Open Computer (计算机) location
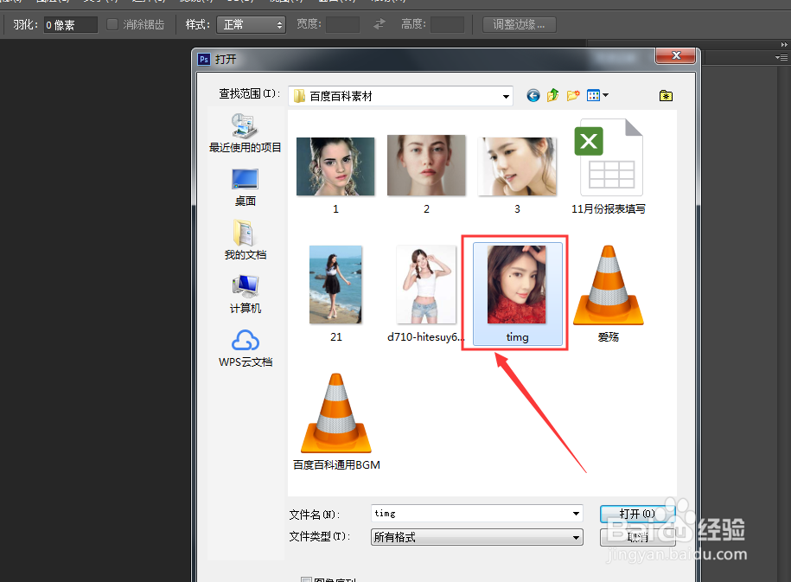The height and width of the screenshot is (582, 791). coord(246,294)
